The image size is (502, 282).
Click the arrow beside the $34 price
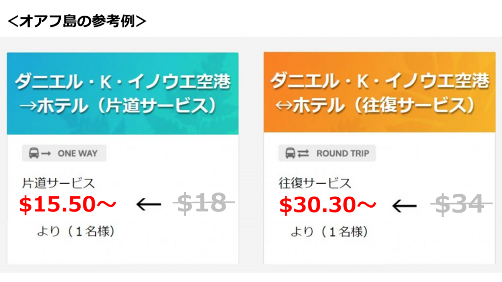tap(404, 206)
